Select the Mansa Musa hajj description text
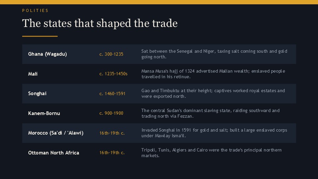318x179 pixels. click(x=213, y=74)
